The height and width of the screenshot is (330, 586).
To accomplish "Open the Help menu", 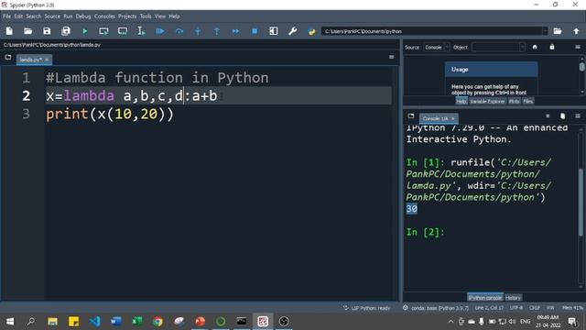I will (x=174, y=16).
